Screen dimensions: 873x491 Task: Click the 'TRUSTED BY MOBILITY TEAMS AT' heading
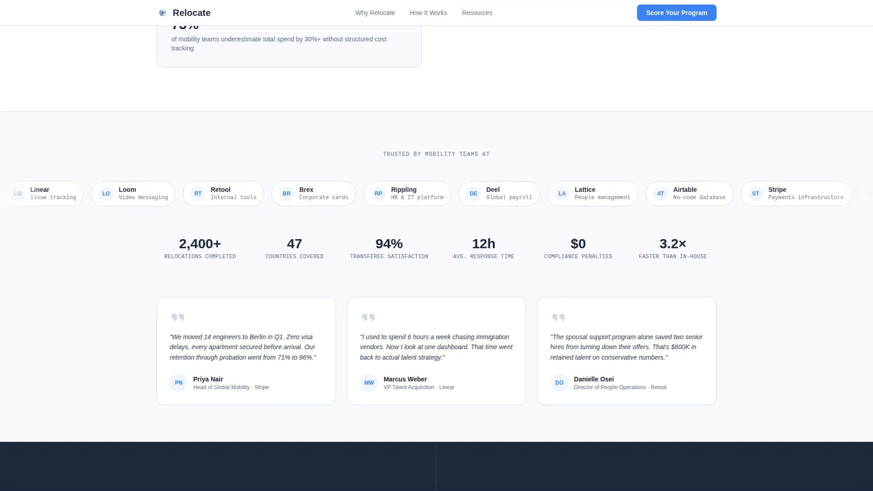(x=436, y=154)
